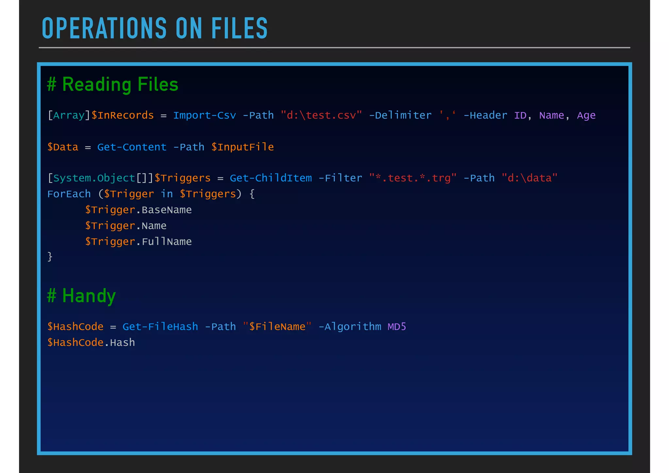The height and width of the screenshot is (473, 669).
Task: Click the 'Get-FileHash' command
Action: [160, 327]
